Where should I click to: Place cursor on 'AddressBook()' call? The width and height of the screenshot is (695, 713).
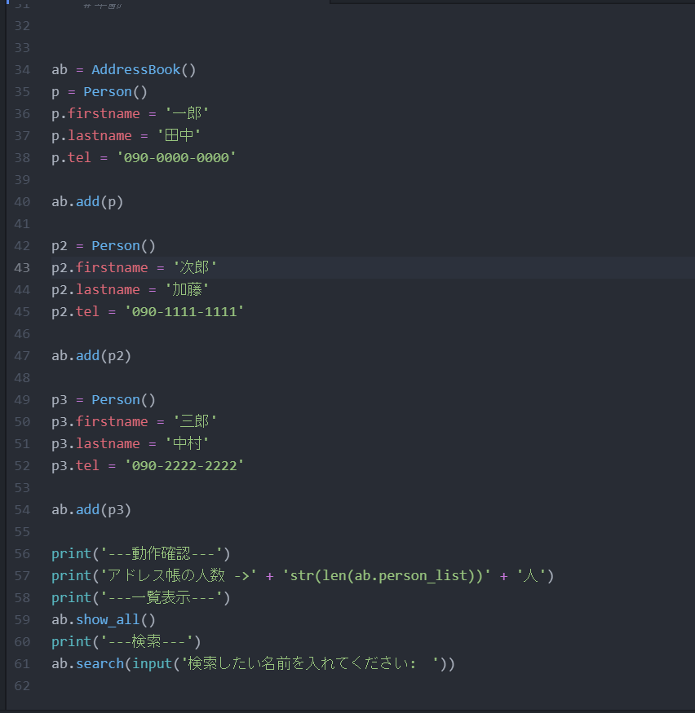coord(144,69)
